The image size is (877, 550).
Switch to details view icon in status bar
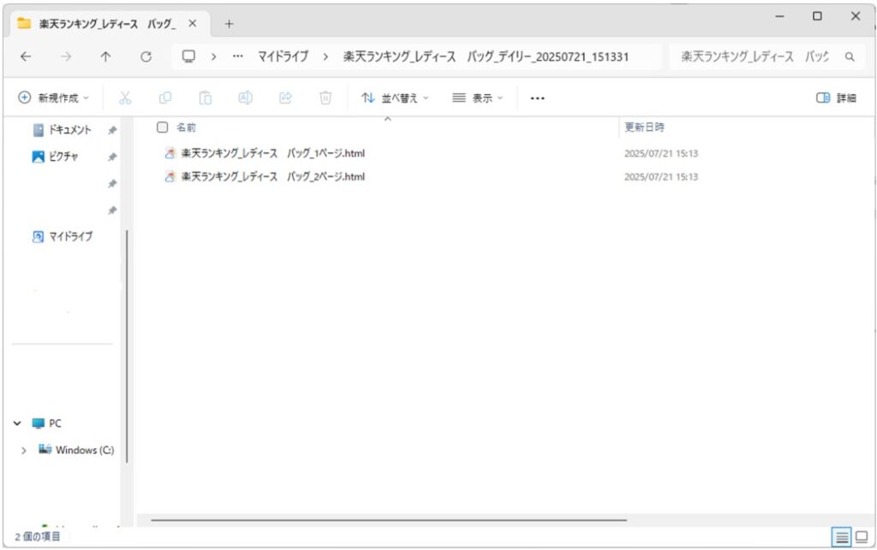tap(841, 537)
